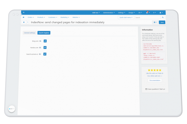Screen dimensions: 187x124
Task: Click Like this add-on? Rate it! link
Action: point(155,73)
